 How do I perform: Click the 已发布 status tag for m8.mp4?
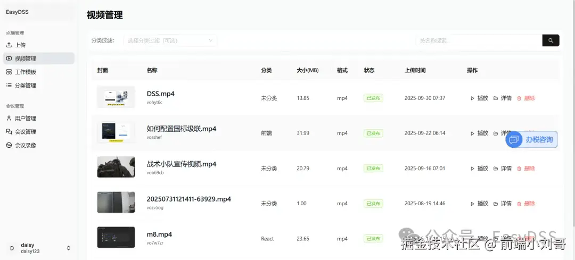pos(373,239)
